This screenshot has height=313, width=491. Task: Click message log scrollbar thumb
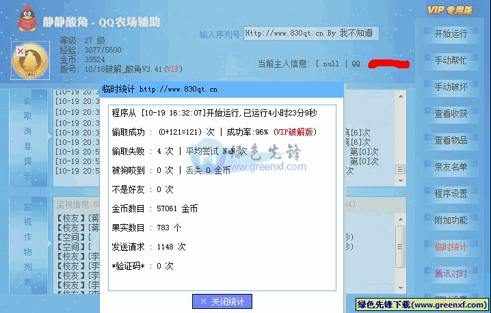tap(400, 169)
